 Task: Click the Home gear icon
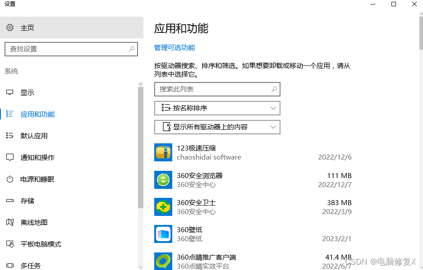(x=10, y=27)
